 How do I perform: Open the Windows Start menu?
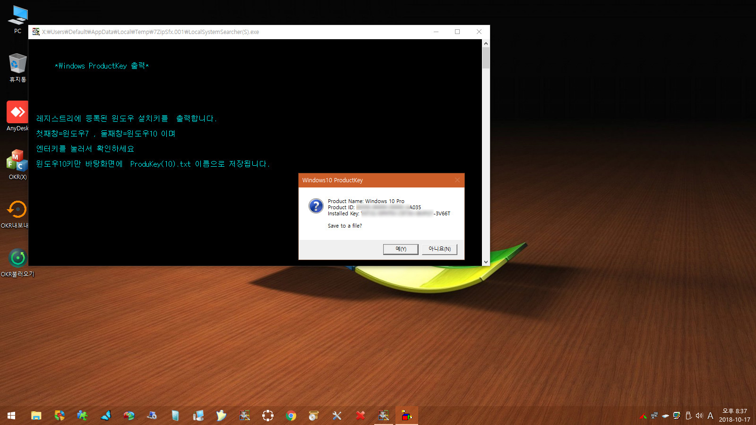point(11,416)
